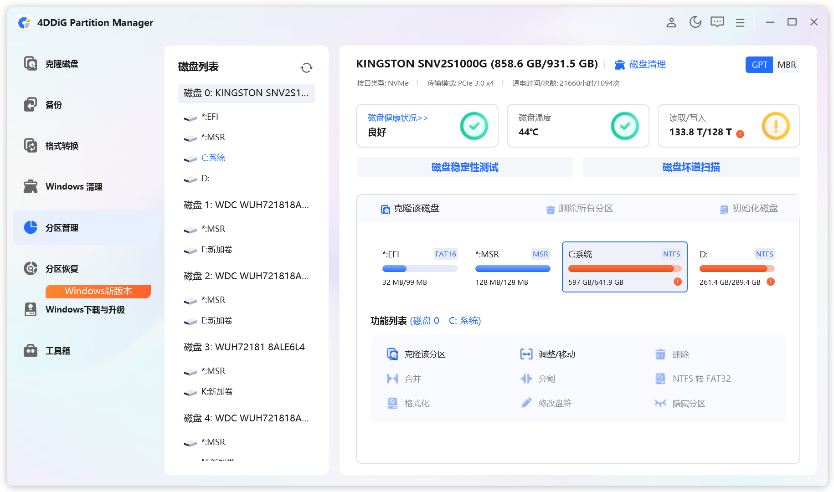Viewport: 834px width, 492px height.
Task: Click the *:EFI usage bar
Action: click(x=420, y=269)
